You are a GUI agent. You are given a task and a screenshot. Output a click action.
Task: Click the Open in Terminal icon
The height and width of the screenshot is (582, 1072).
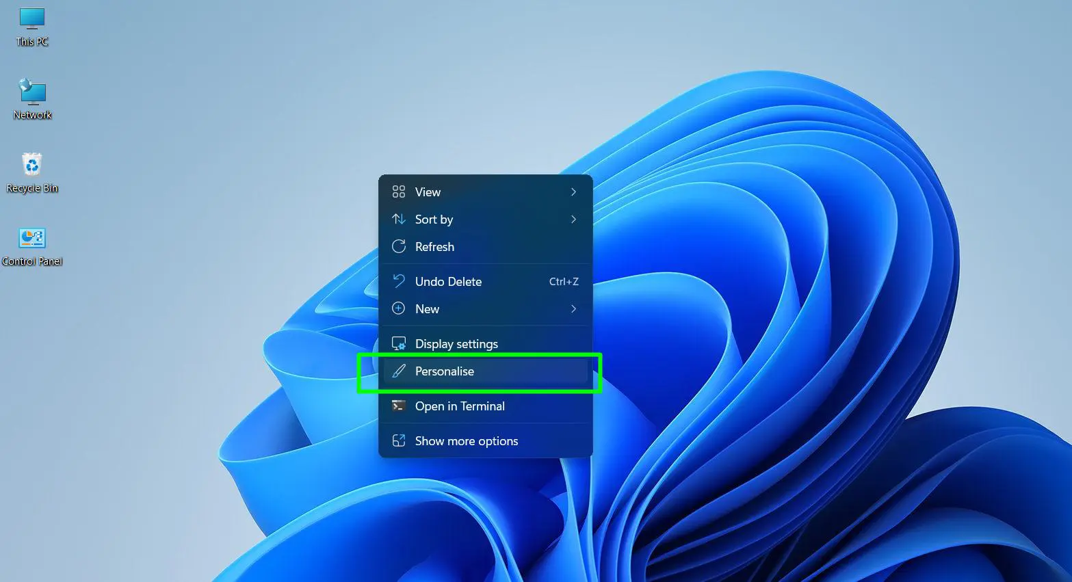click(x=399, y=406)
